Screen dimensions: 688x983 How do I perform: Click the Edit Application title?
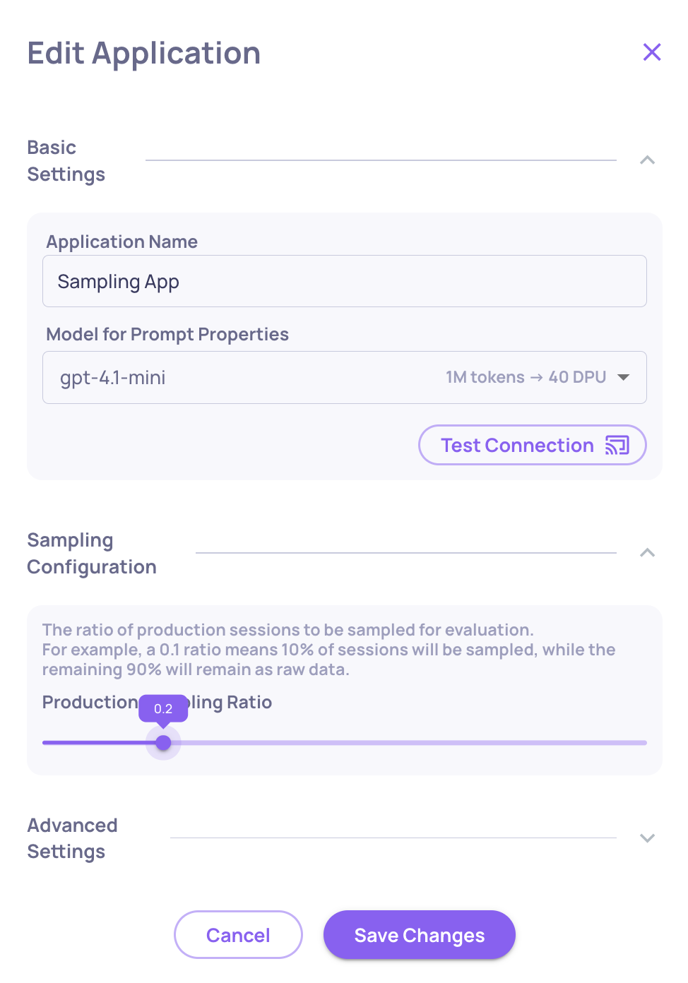(144, 54)
